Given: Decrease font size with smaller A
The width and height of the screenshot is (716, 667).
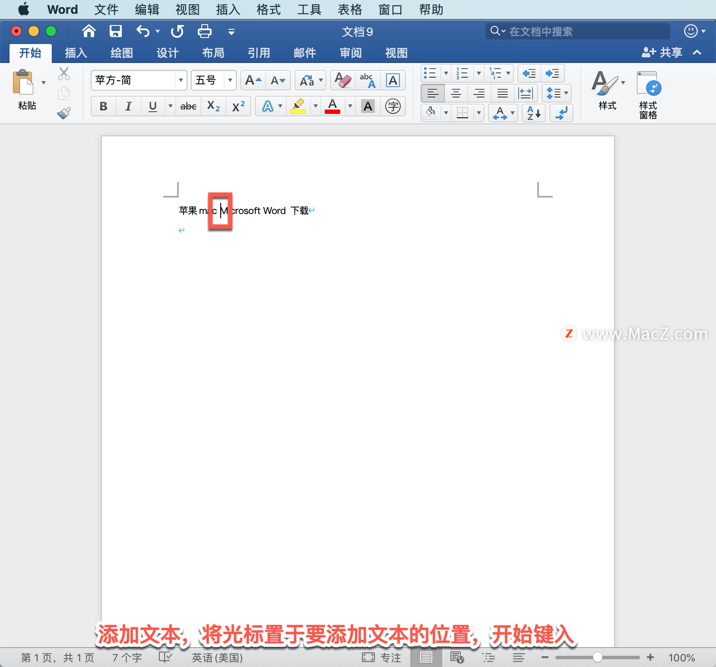Looking at the screenshot, I should [278, 80].
